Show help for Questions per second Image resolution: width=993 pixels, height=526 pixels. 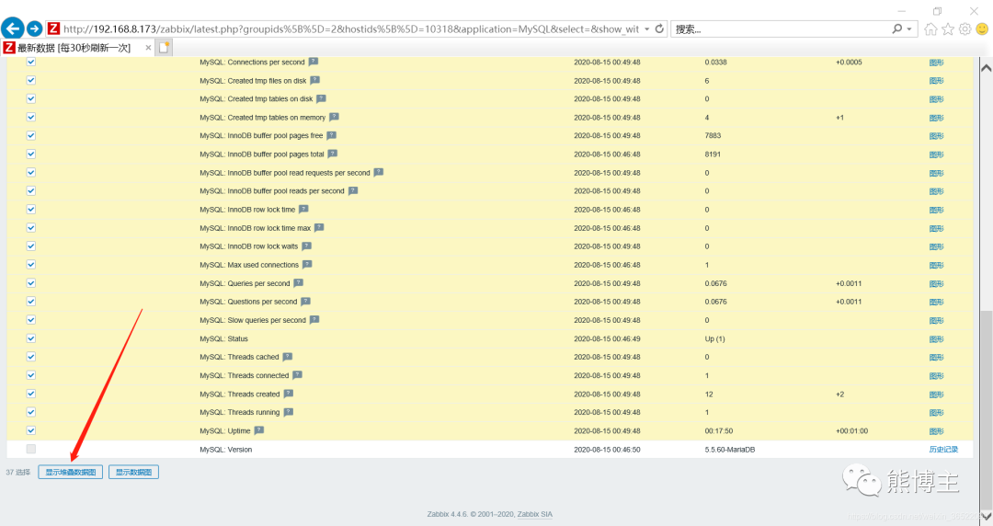click(306, 302)
